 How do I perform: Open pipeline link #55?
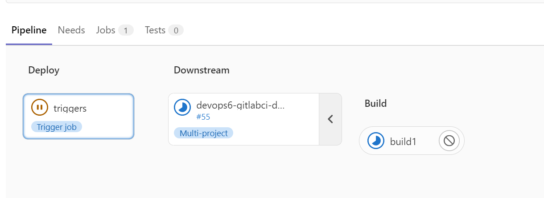pos(203,117)
